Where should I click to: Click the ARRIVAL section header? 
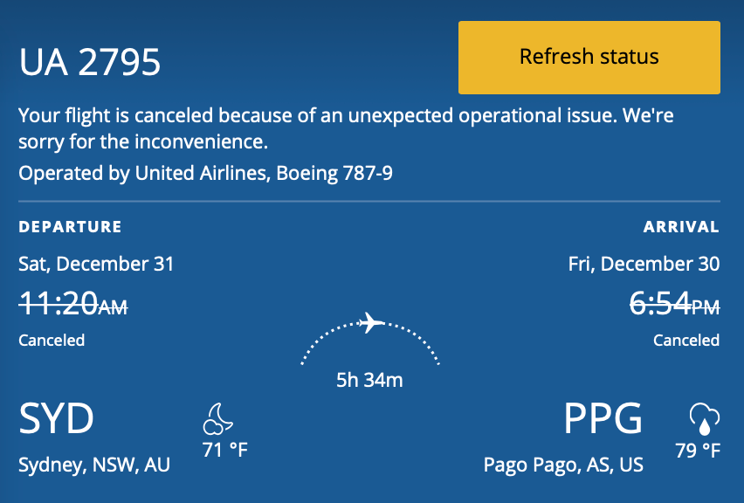[682, 226]
